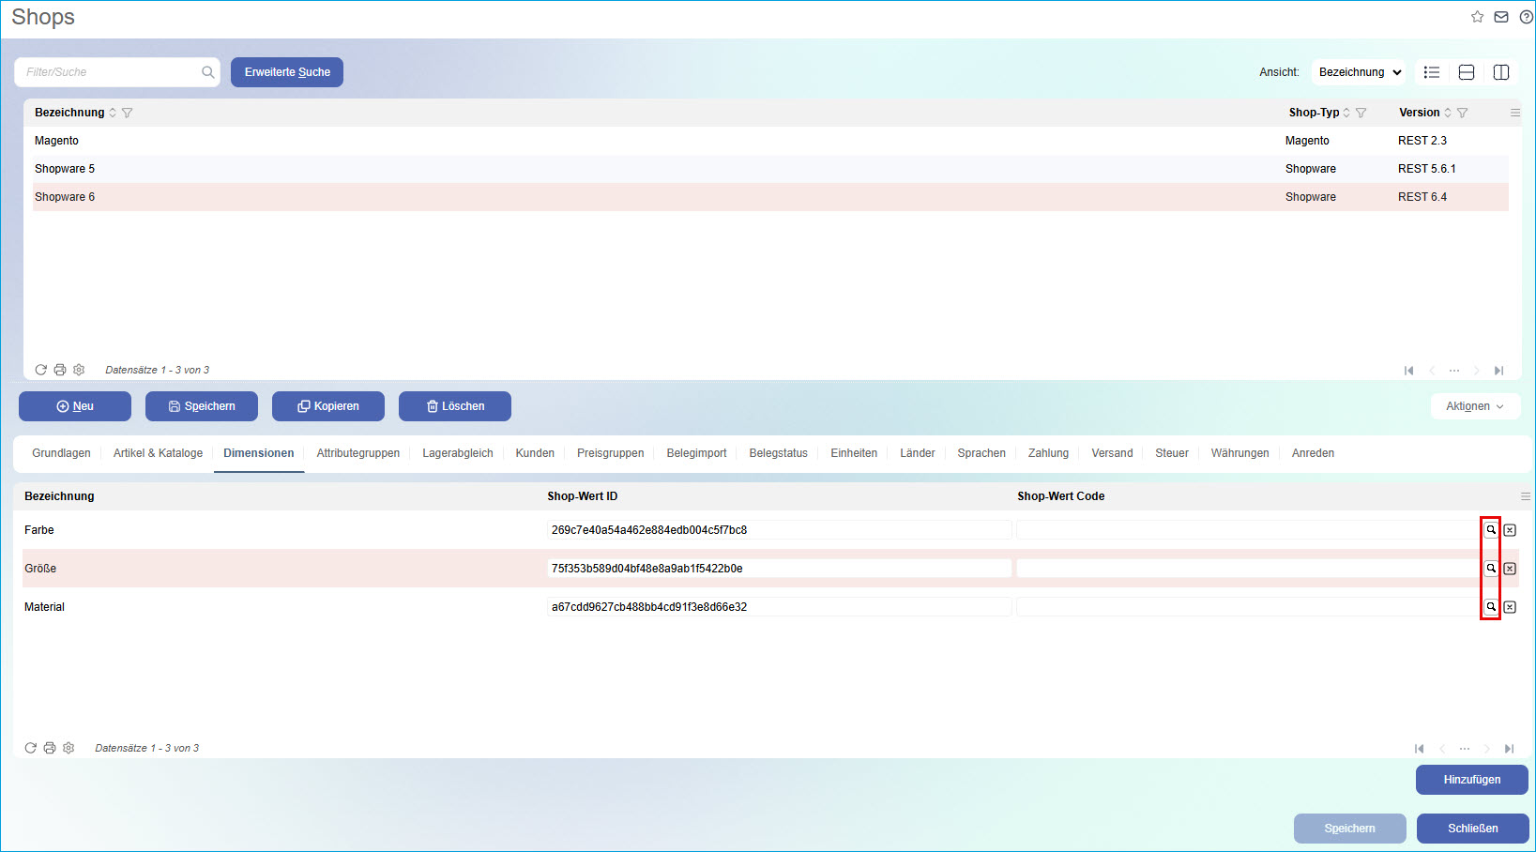Edit the Größe Shop-Wert ID field
Viewport: 1536px width, 852px height.
click(779, 569)
